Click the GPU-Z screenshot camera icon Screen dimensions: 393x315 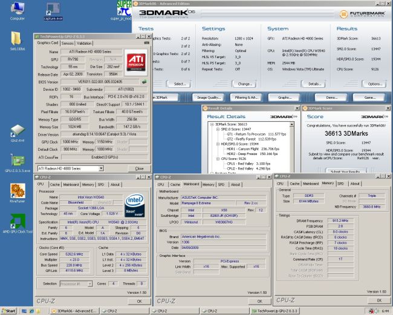tap(146, 43)
